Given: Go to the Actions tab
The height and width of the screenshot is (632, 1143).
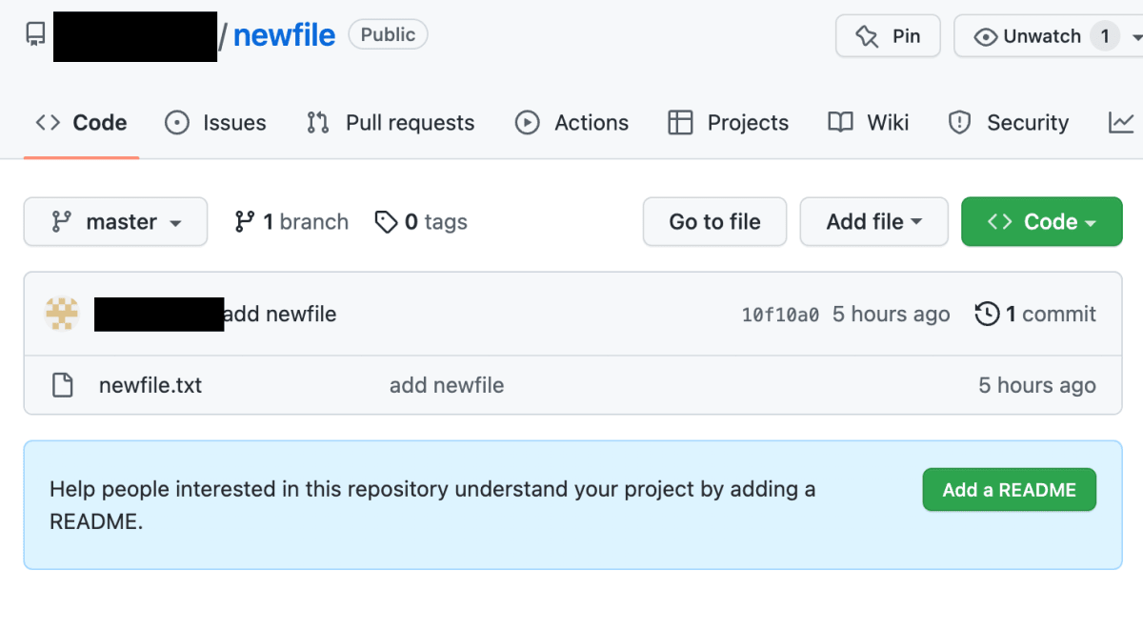Looking at the screenshot, I should (x=572, y=123).
